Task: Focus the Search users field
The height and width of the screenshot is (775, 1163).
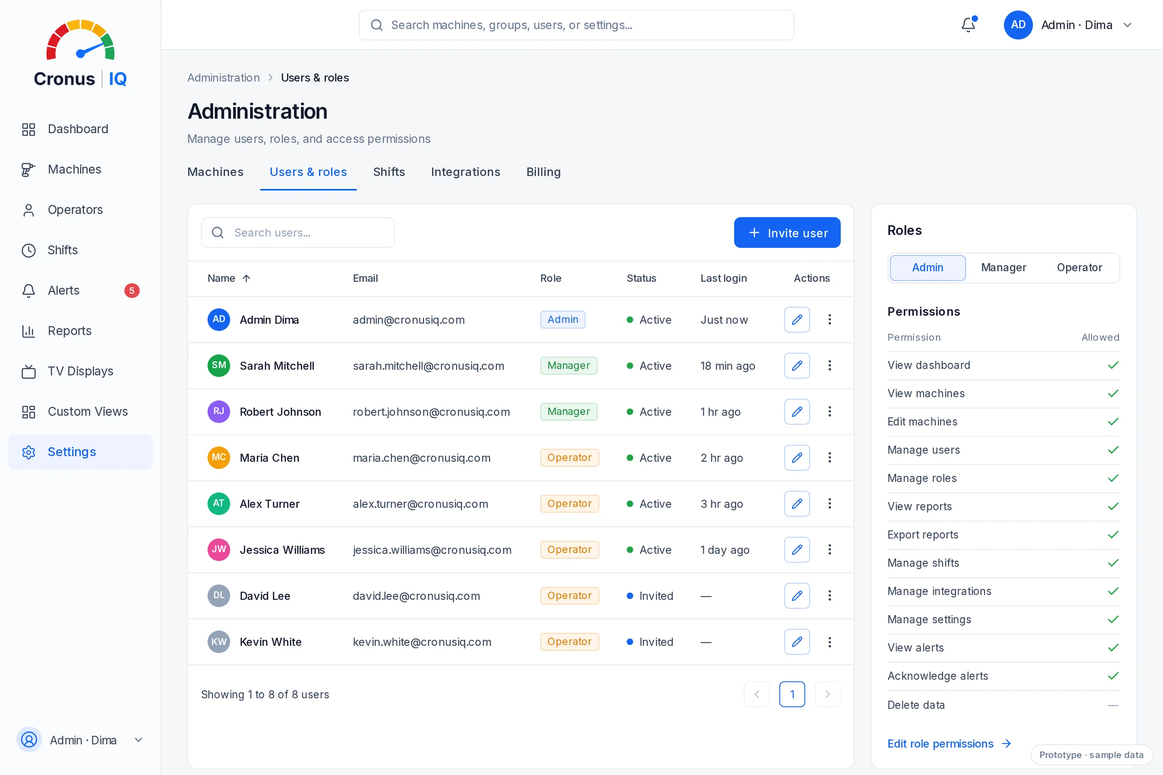Action: click(x=298, y=233)
